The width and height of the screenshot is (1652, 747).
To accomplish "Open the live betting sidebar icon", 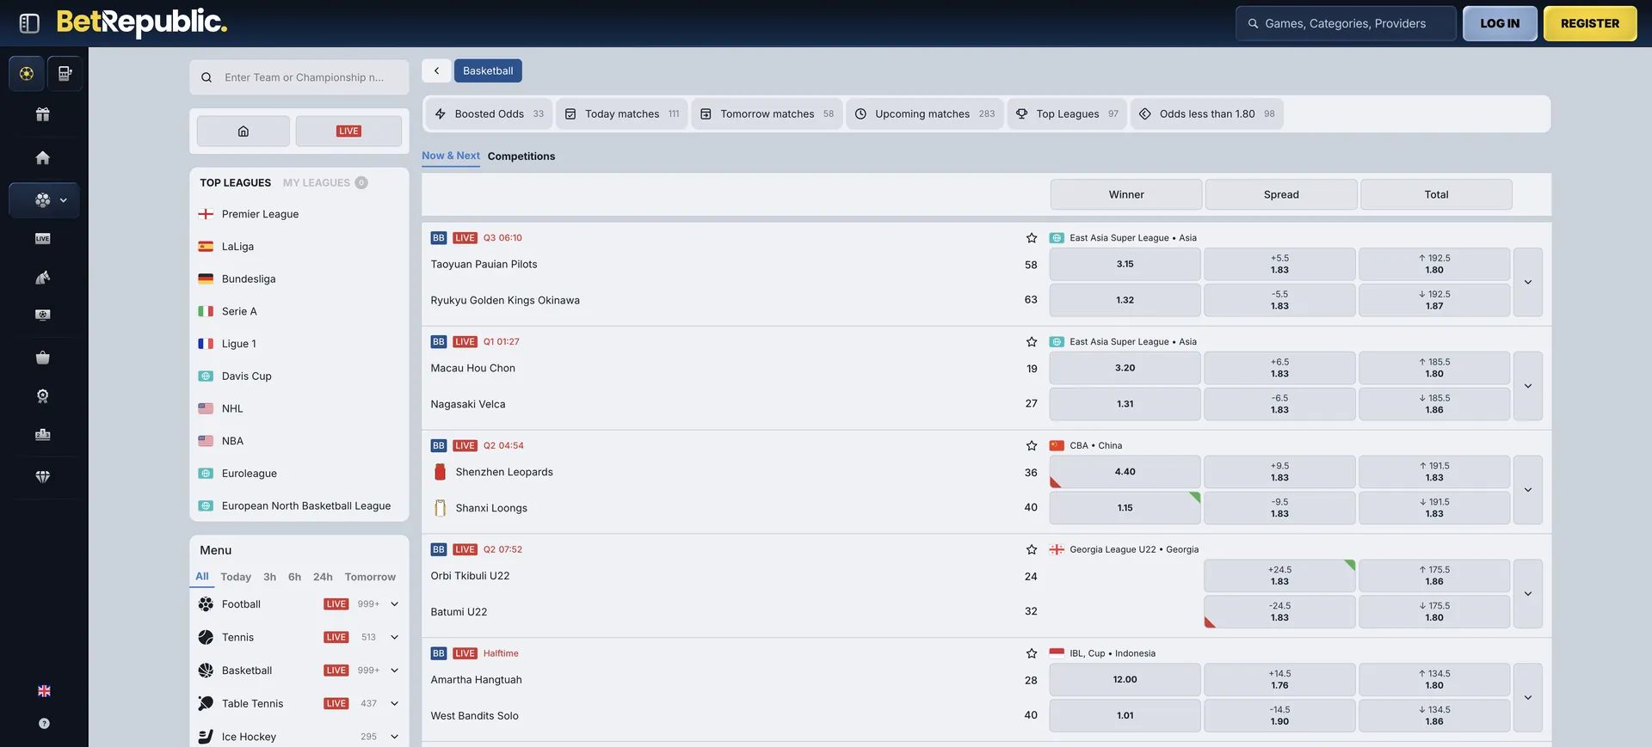I will (x=43, y=238).
